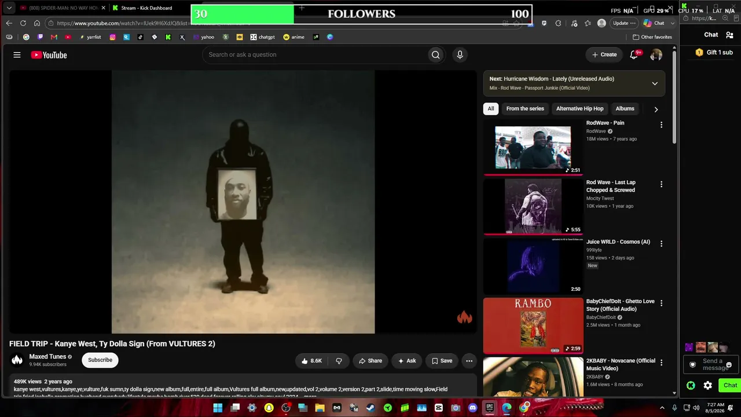Open Snapchat from the taskbar
Image resolution: width=741 pixels, height=417 pixels.
pyautogui.click(x=269, y=408)
